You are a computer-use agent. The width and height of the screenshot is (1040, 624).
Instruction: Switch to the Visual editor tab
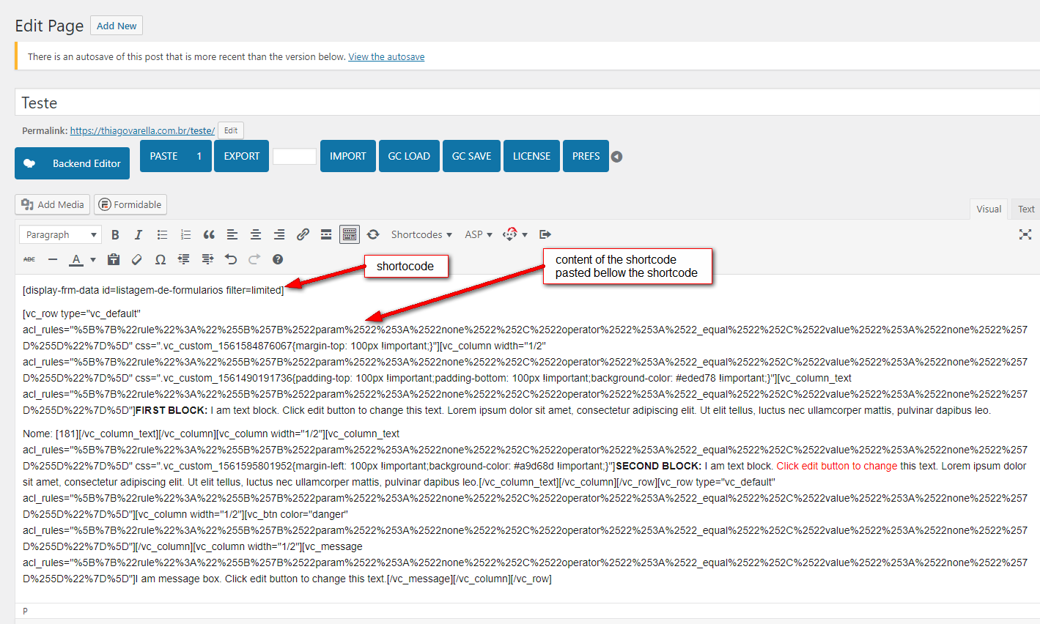coord(989,209)
